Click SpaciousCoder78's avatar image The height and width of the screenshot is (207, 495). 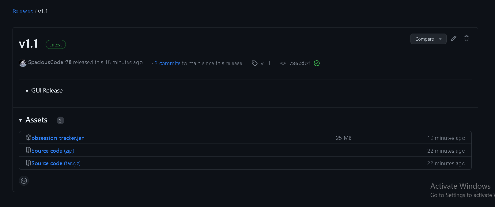point(23,63)
